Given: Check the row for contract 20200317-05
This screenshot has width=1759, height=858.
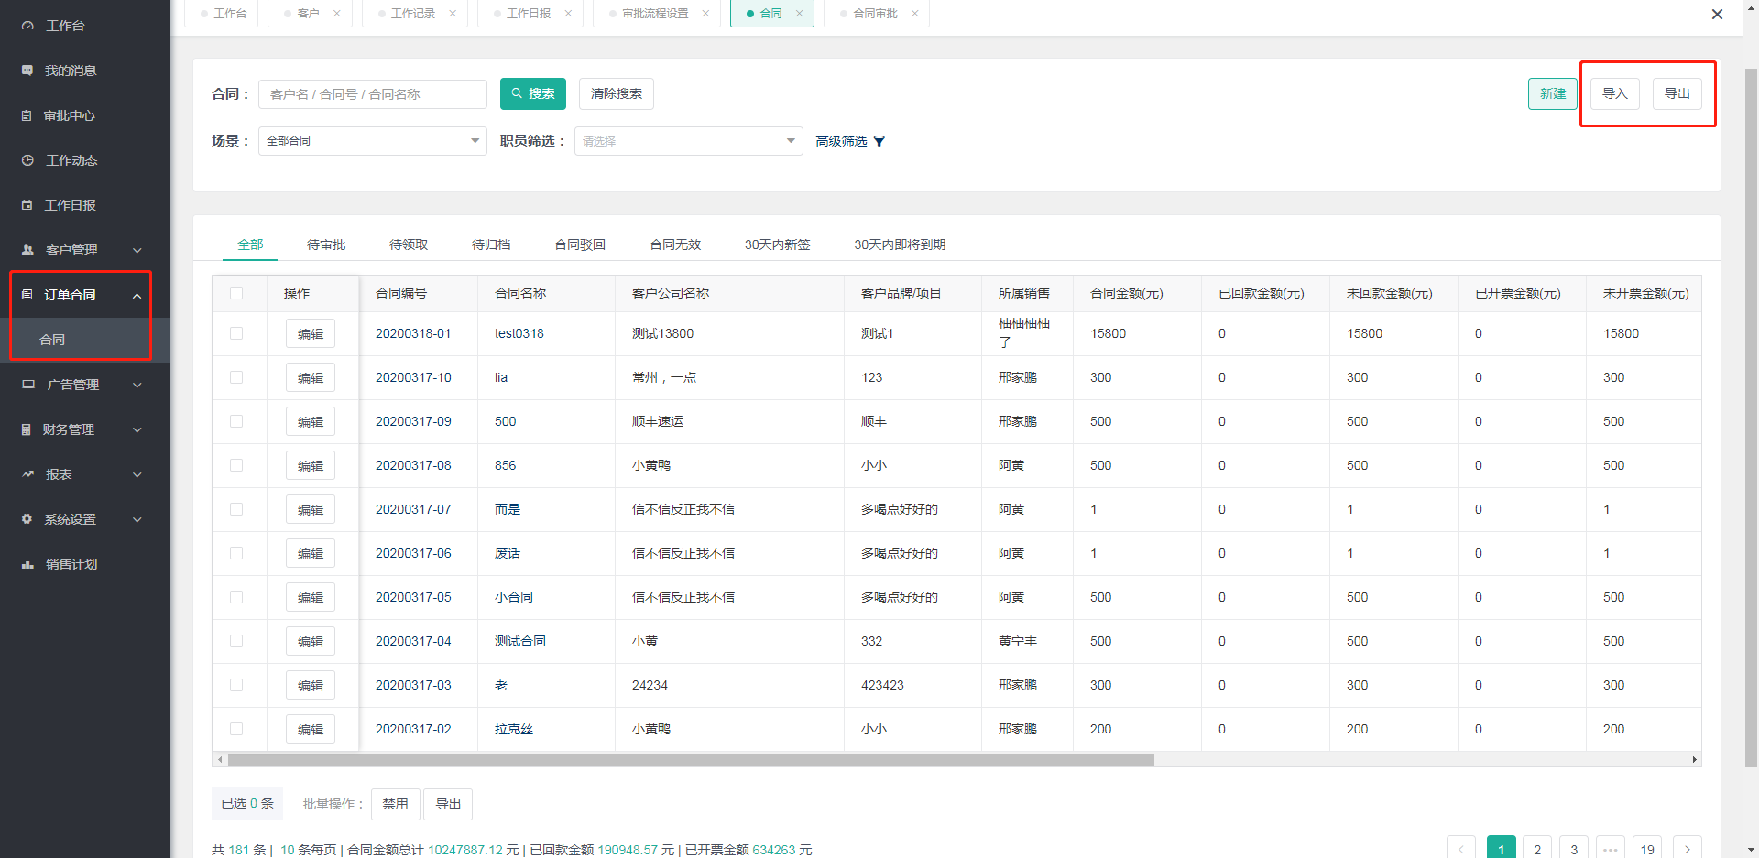Looking at the screenshot, I should pyautogui.click(x=236, y=597).
